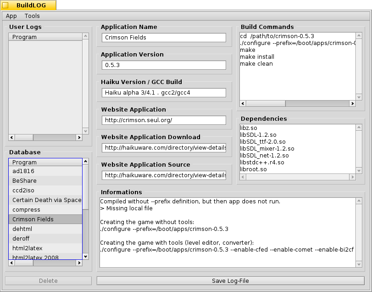Click the Website Application URL field
Screen dimensions: 372x292
[164, 120]
